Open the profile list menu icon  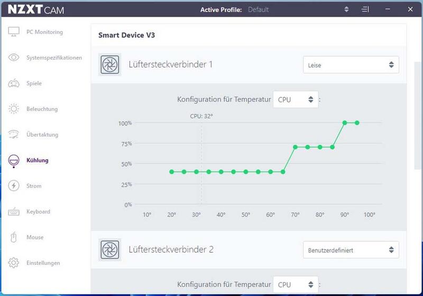click(x=365, y=10)
